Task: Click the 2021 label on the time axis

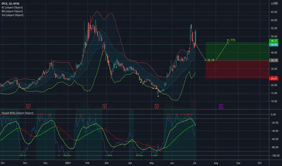Action: pos(68,163)
